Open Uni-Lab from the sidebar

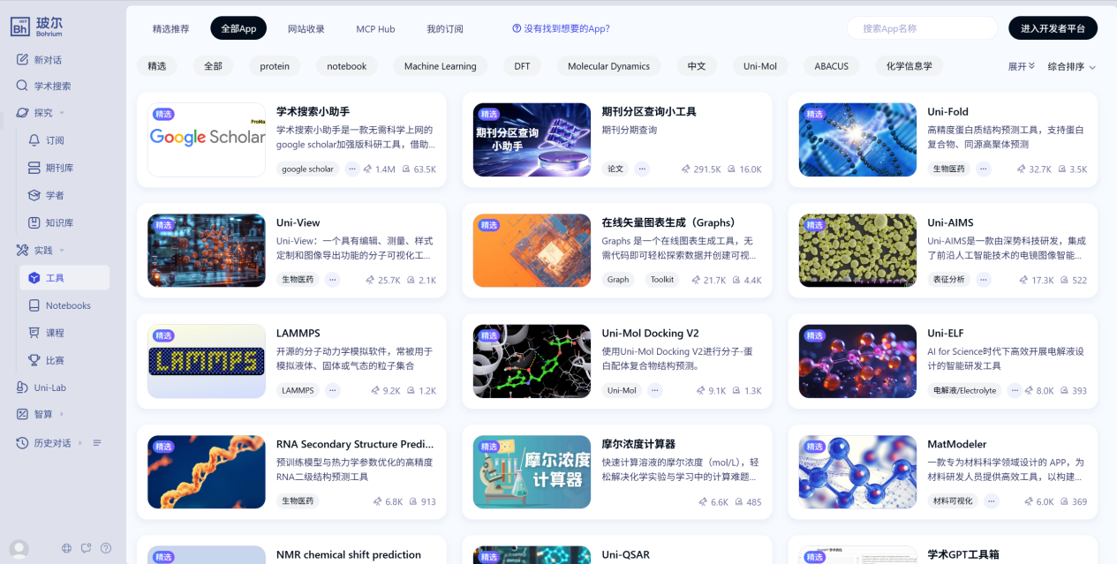click(49, 387)
